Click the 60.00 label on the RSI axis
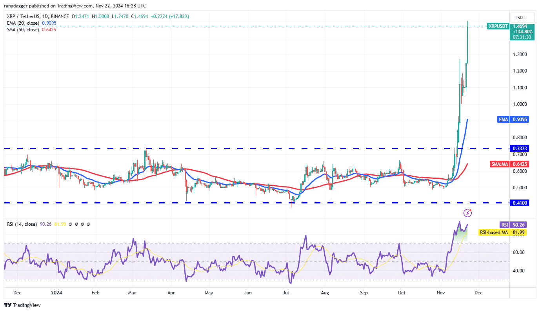 click(x=518, y=252)
